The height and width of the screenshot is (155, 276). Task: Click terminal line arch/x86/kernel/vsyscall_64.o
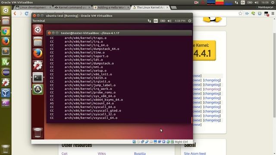click(91, 118)
